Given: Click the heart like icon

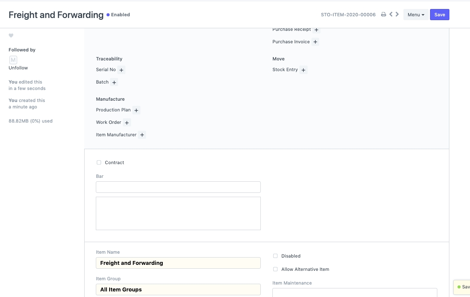Looking at the screenshot, I should 11,36.
